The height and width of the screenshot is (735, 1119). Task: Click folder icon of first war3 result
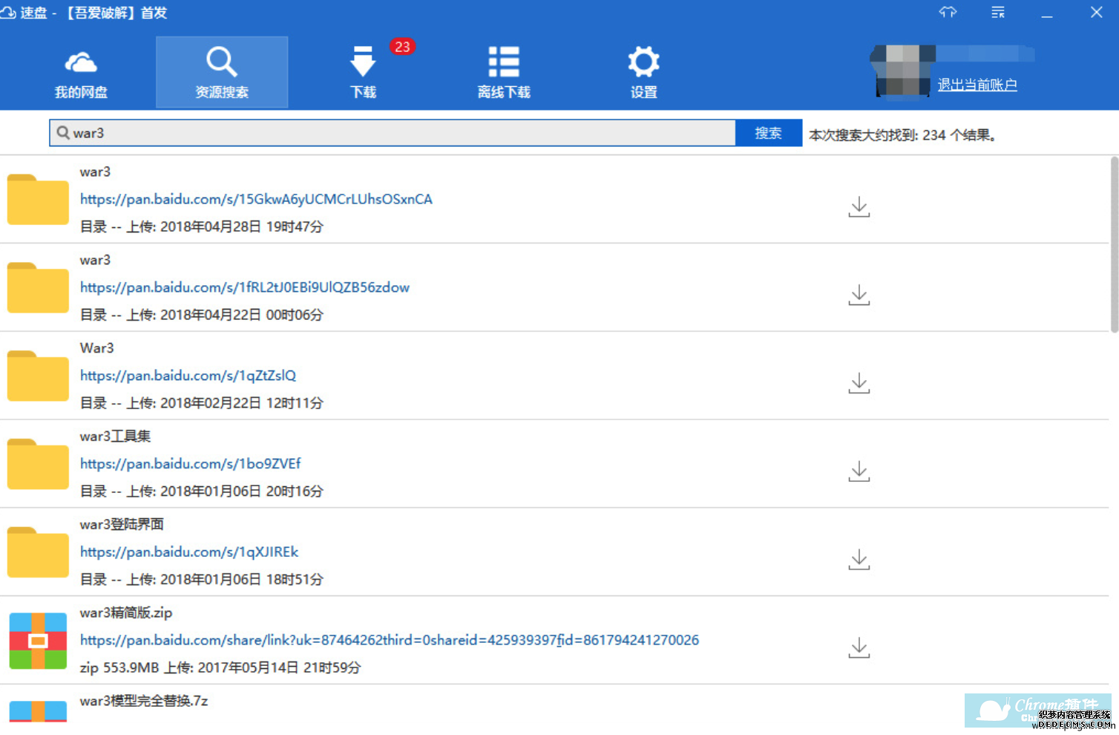pos(38,199)
